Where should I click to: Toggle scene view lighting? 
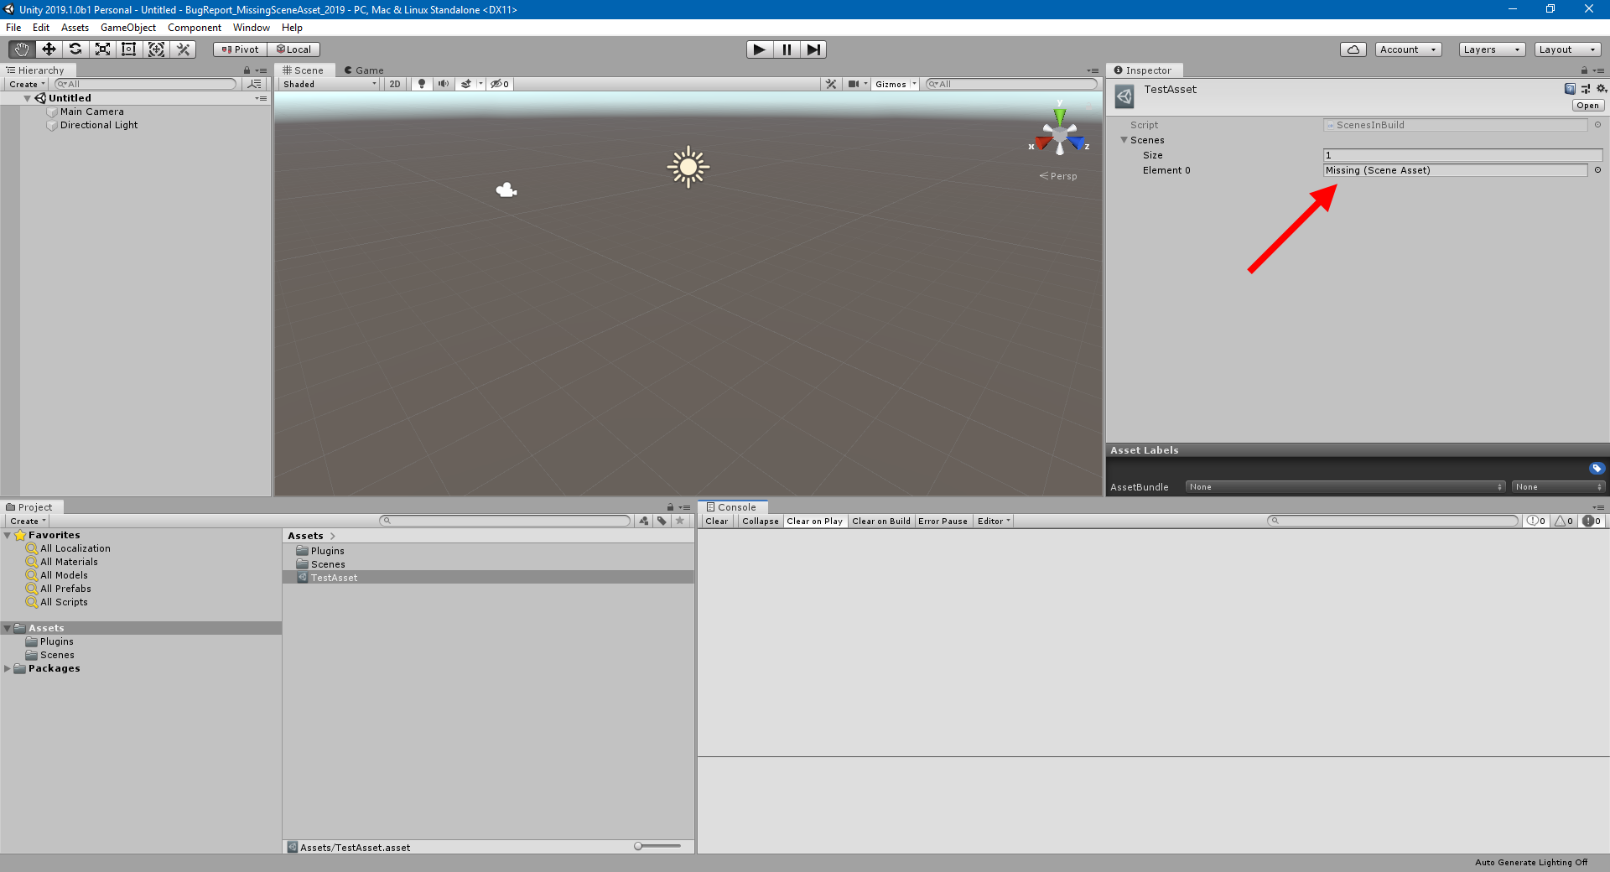421,84
